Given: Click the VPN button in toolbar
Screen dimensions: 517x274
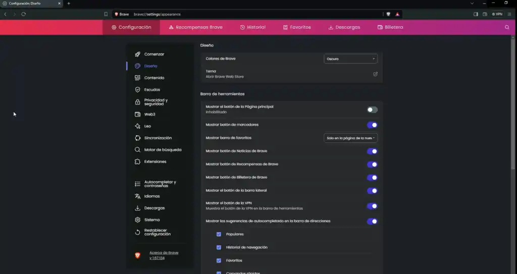Looking at the screenshot, I should pos(497,14).
